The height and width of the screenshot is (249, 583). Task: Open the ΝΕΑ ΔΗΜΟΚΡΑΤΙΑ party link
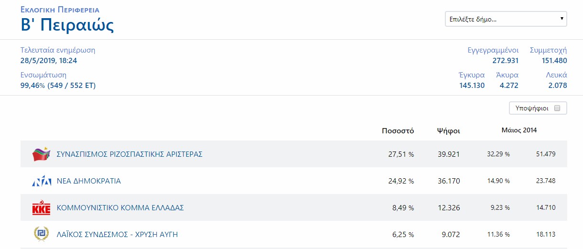click(x=89, y=181)
